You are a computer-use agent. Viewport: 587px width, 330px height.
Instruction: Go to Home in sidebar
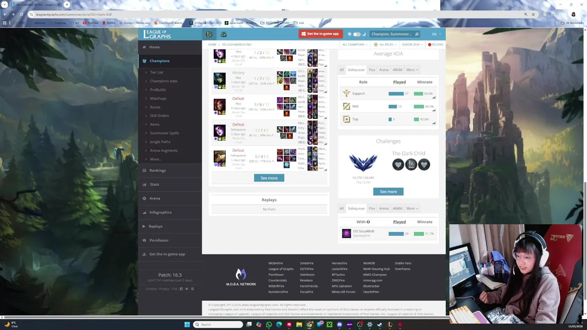[155, 47]
